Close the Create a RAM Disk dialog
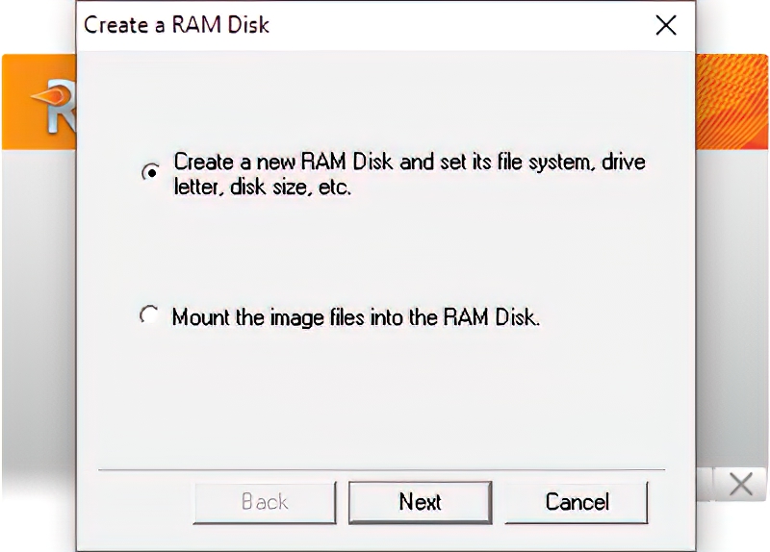 (x=666, y=25)
